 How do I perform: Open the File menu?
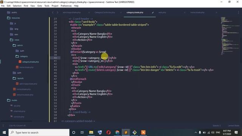click(x=3, y=6)
